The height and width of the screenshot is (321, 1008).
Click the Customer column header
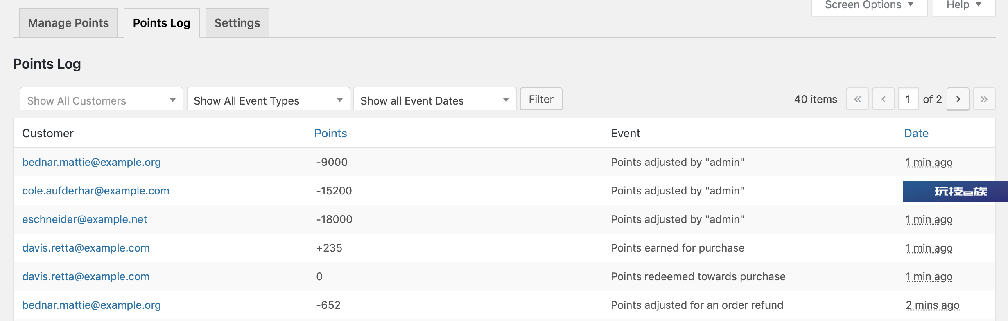pyautogui.click(x=48, y=134)
